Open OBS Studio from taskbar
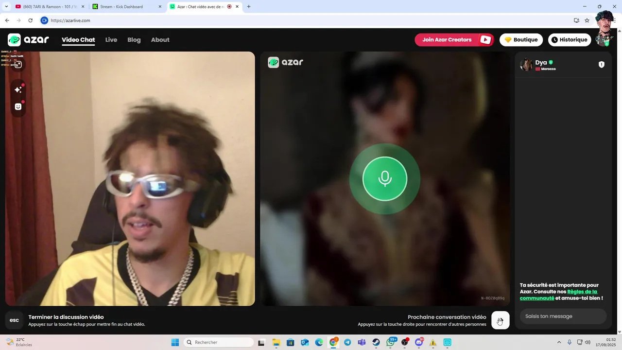Screen dimensions: 622x350 [x=405, y=342]
